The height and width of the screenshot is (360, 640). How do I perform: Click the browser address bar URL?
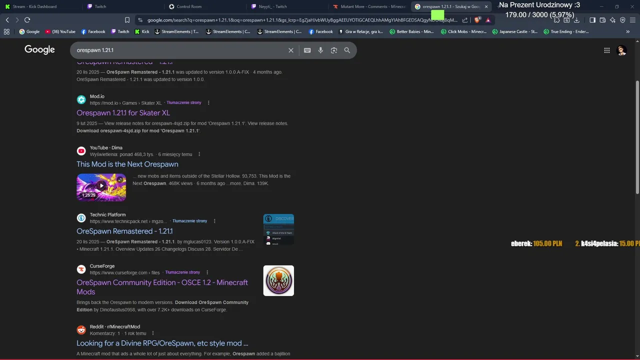click(302, 20)
